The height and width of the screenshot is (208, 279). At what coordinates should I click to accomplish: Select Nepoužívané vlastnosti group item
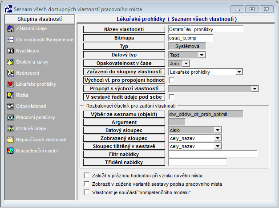coord(41,140)
